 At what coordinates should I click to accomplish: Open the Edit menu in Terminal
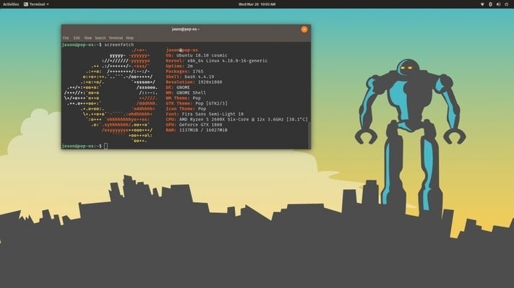click(77, 38)
